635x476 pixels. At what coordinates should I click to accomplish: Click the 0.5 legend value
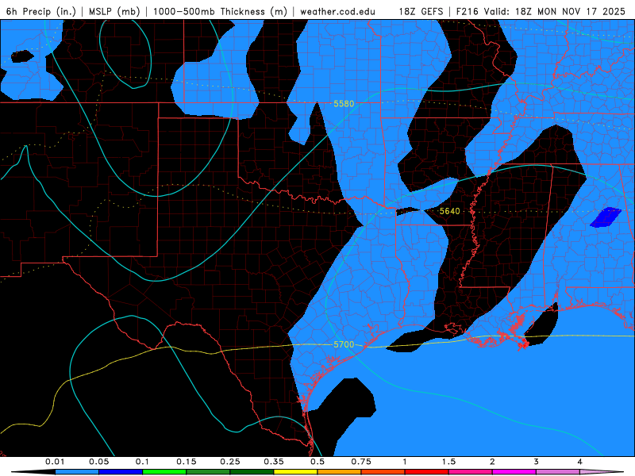[x=317, y=462]
